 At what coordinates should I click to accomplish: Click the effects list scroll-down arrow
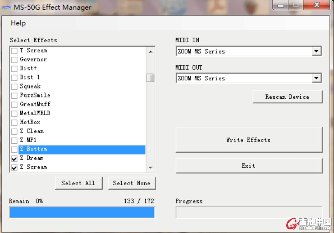150,168
